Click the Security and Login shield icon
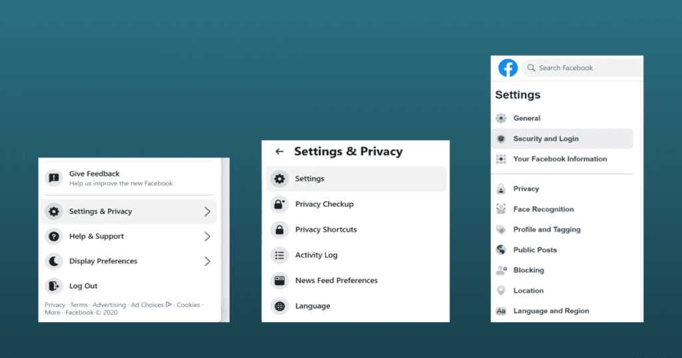 (501, 138)
